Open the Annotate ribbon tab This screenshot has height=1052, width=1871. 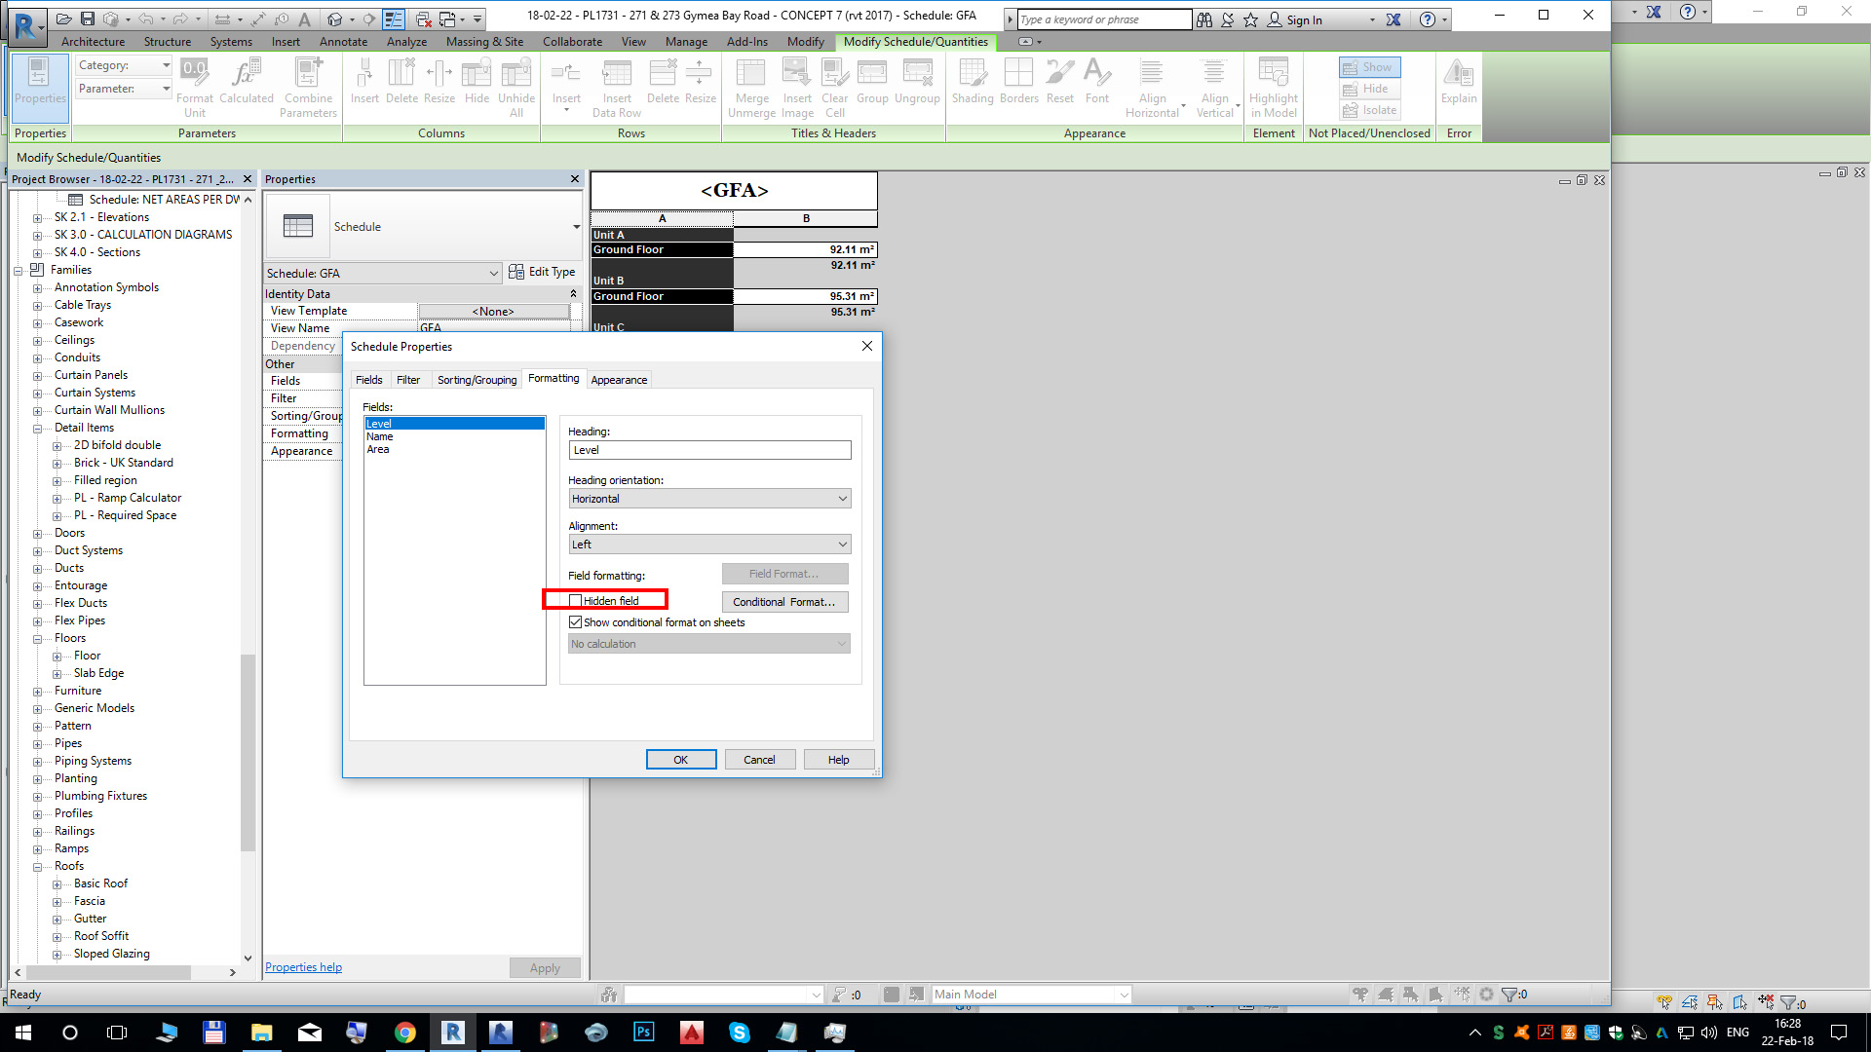coord(343,42)
